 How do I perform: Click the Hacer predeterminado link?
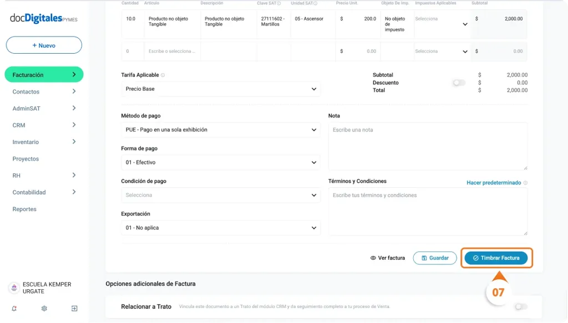tap(493, 183)
